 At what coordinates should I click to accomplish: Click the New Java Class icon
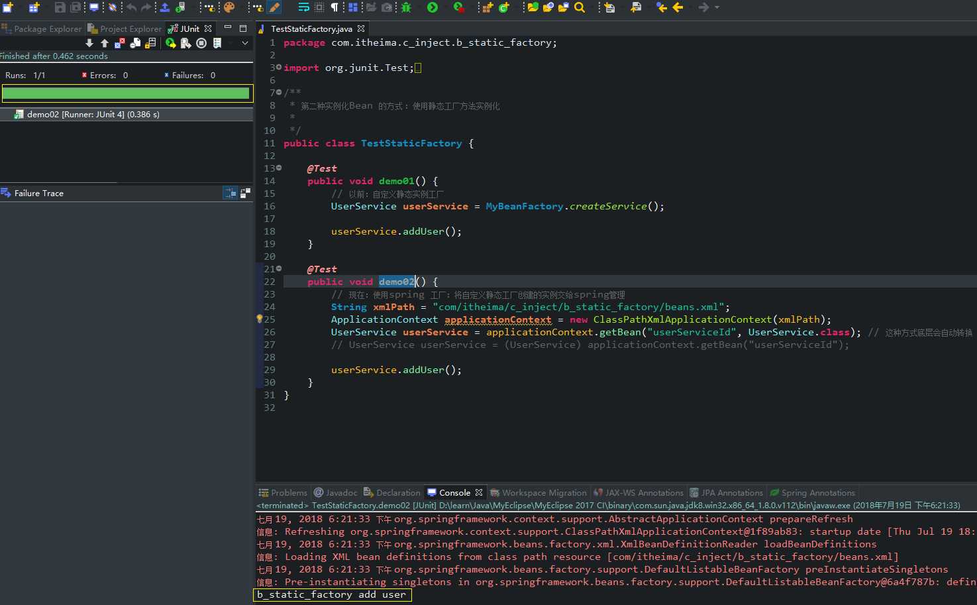[503, 7]
